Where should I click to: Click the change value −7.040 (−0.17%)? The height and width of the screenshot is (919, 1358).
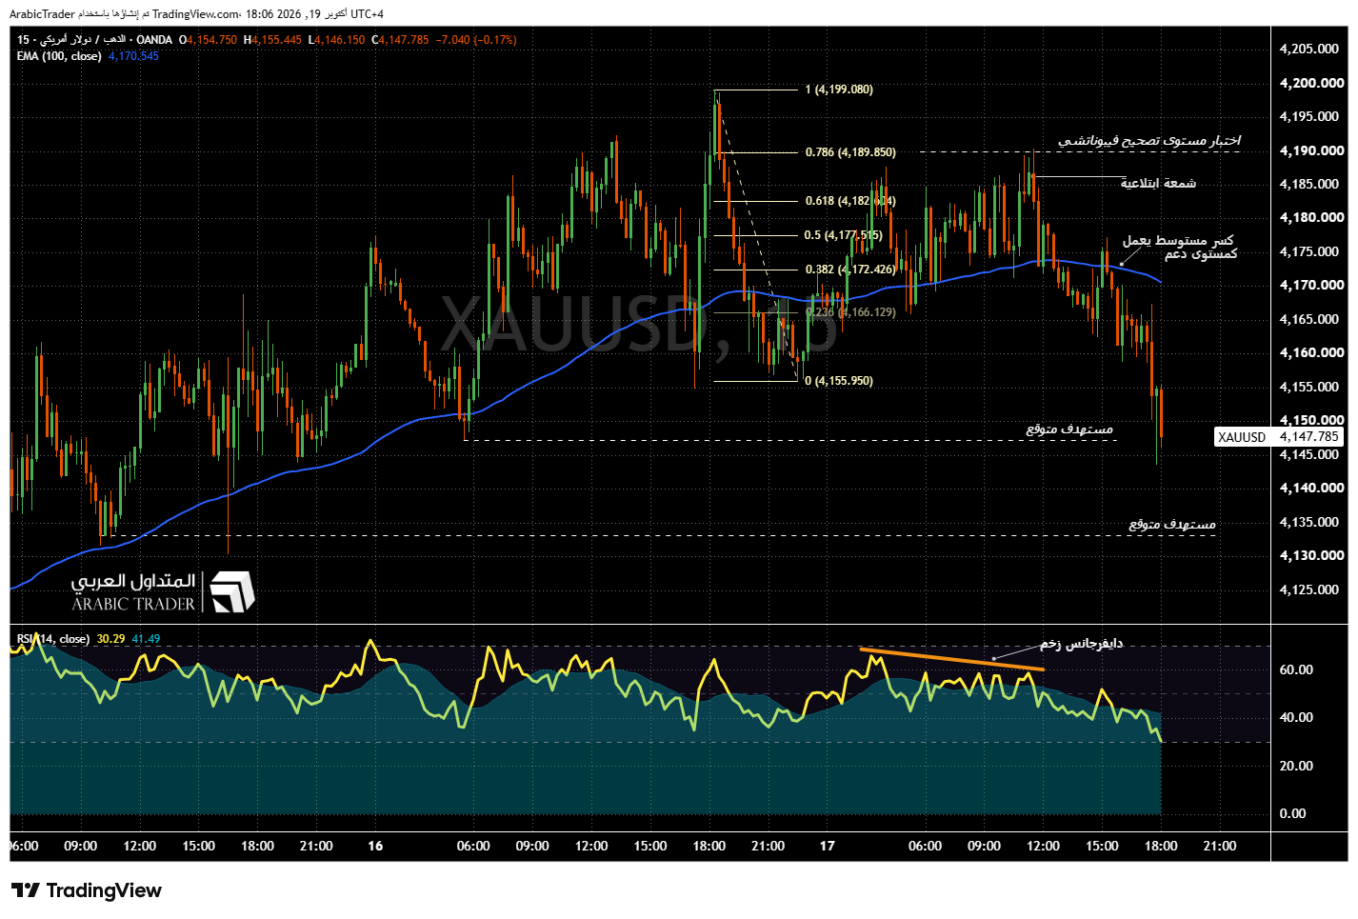tap(476, 40)
